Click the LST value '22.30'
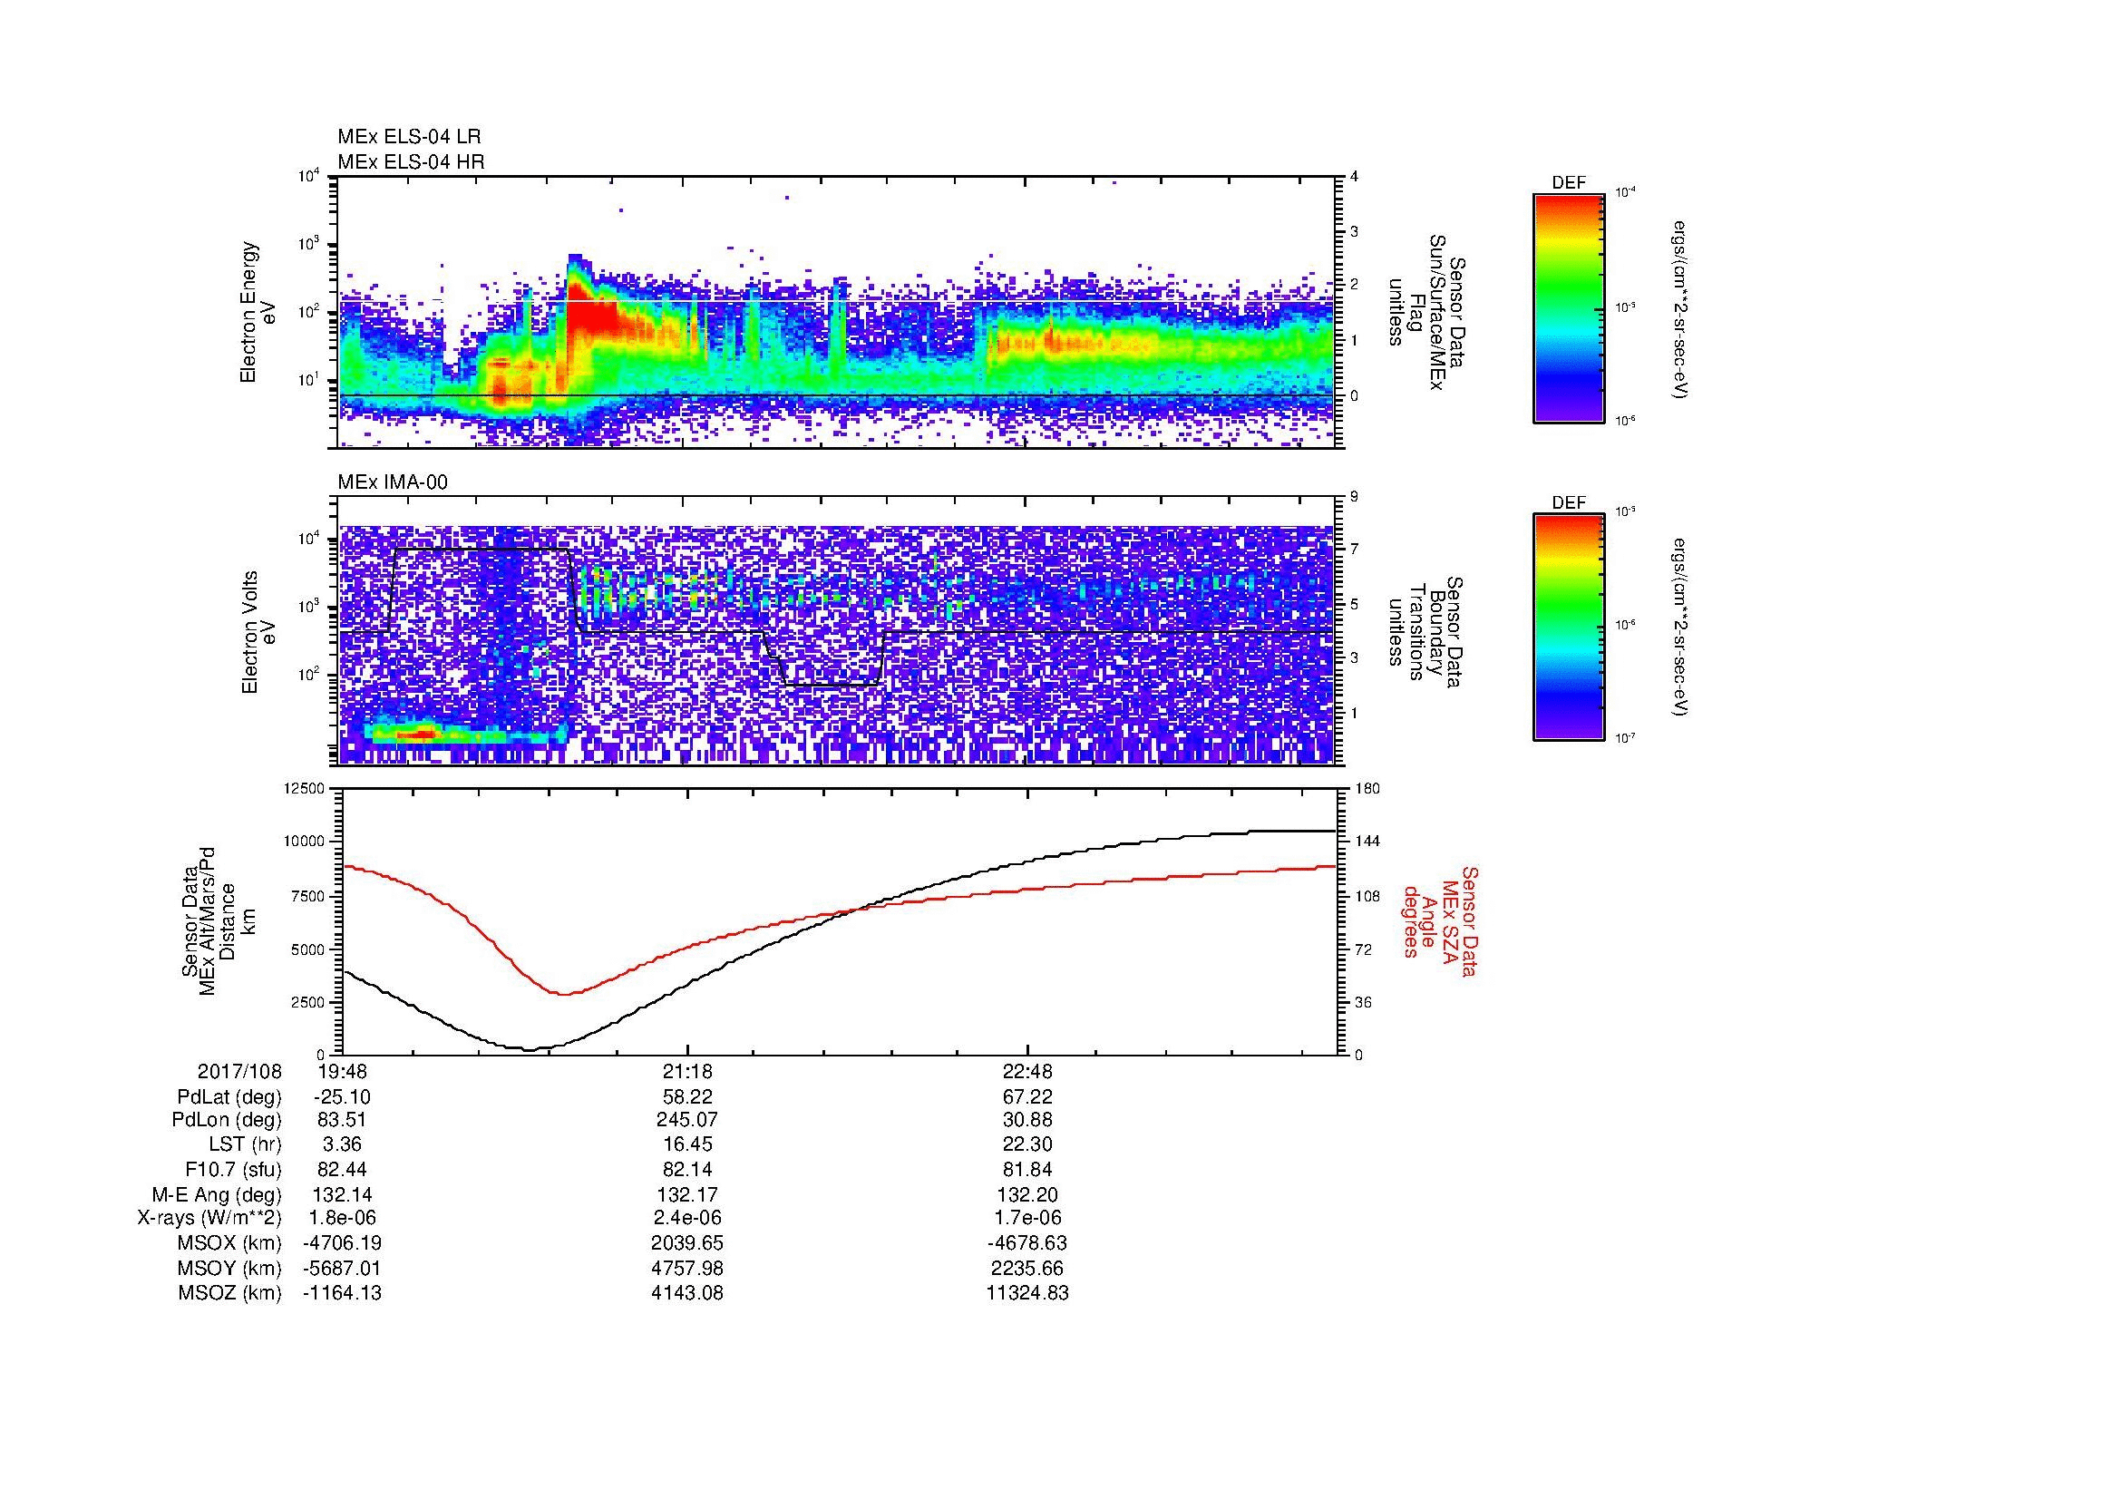Viewport: 2121px width, 1499px height. click(x=1027, y=1145)
